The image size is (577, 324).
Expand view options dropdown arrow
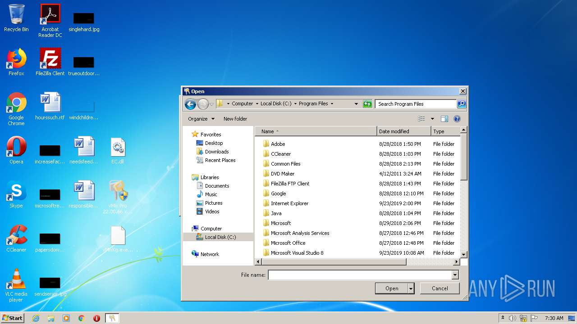point(432,119)
